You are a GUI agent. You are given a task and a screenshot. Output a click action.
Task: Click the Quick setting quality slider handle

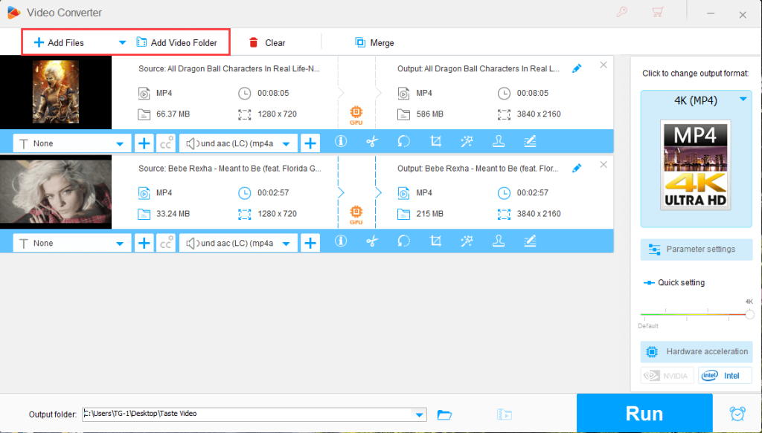click(x=749, y=315)
